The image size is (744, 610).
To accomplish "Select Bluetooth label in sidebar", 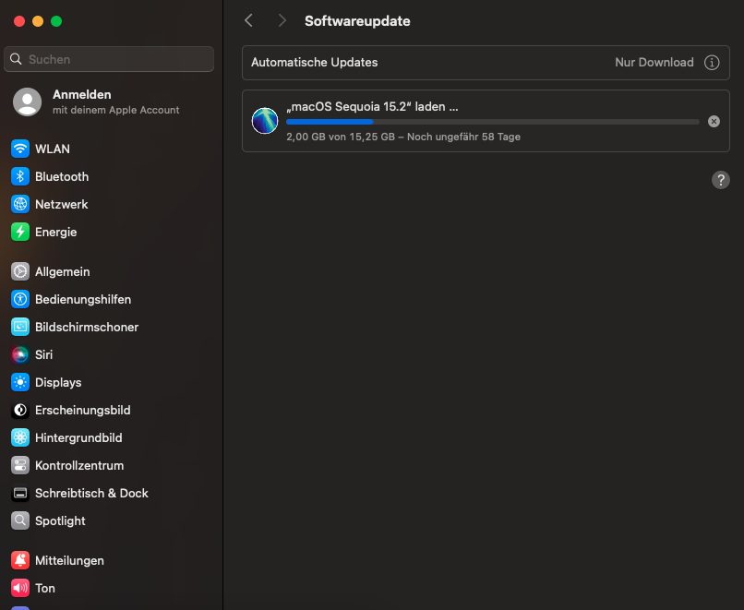I will tap(62, 176).
